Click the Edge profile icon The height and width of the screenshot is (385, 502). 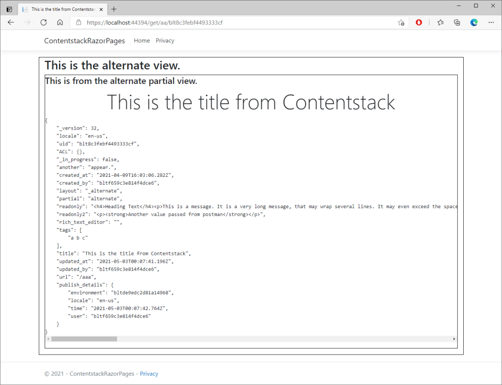click(x=474, y=22)
